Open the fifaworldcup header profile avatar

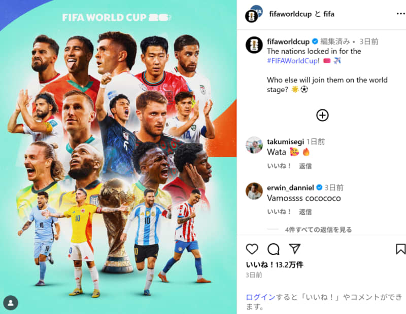(x=253, y=14)
